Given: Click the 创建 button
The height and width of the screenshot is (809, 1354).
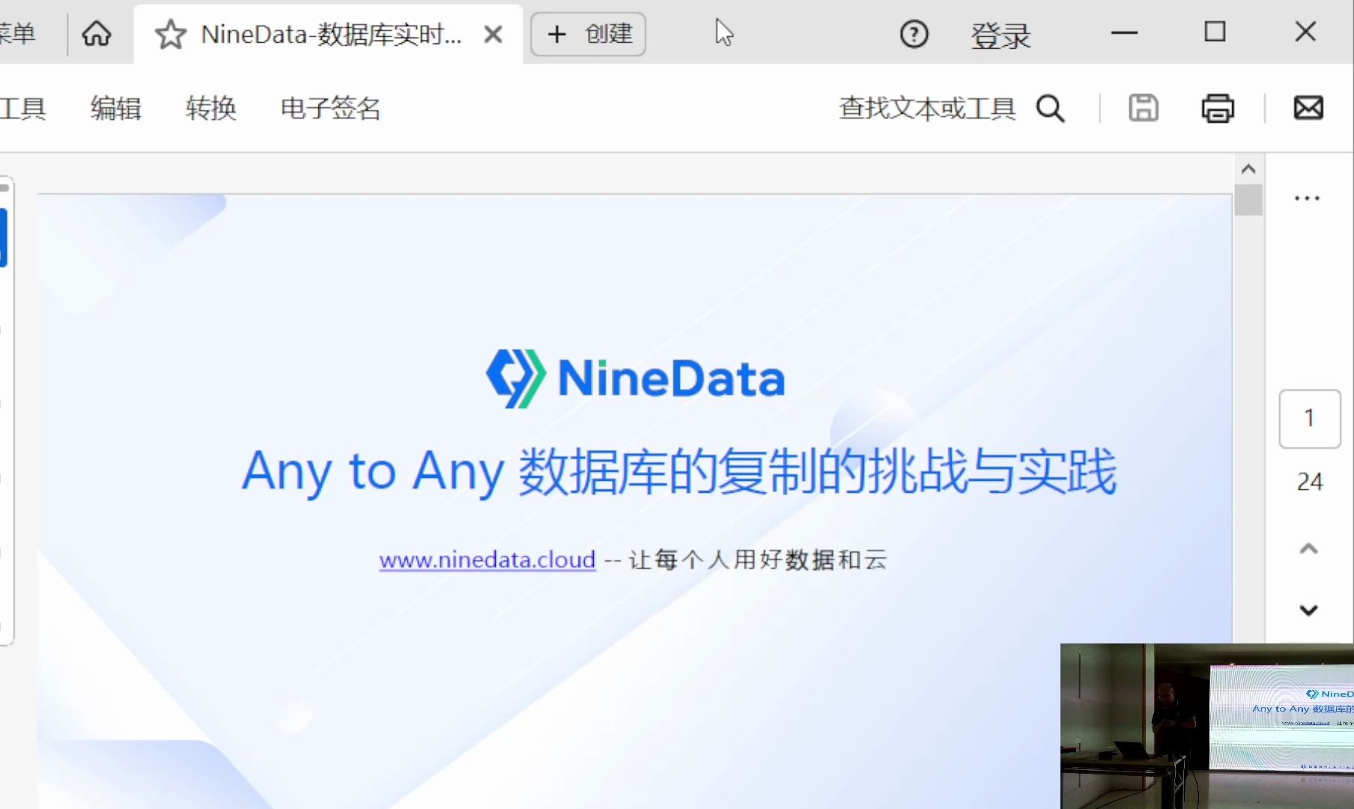Looking at the screenshot, I should [x=589, y=34].
